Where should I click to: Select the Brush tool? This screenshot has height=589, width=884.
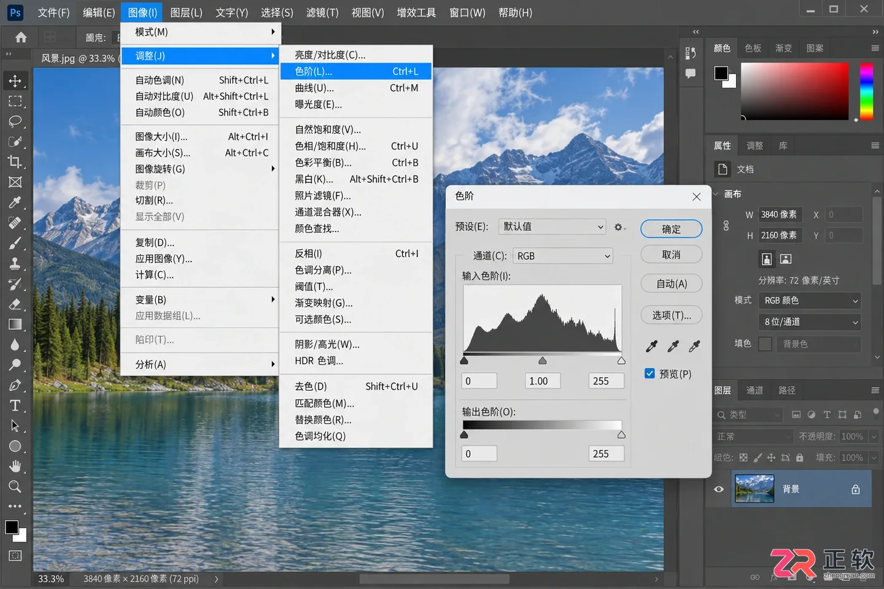15,243
